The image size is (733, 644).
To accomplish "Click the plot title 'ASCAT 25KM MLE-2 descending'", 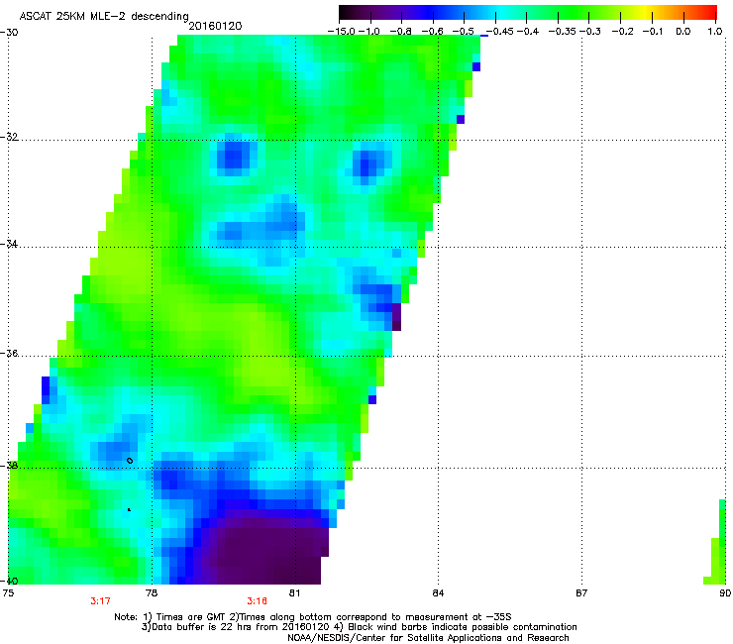I will pos(104,17).
